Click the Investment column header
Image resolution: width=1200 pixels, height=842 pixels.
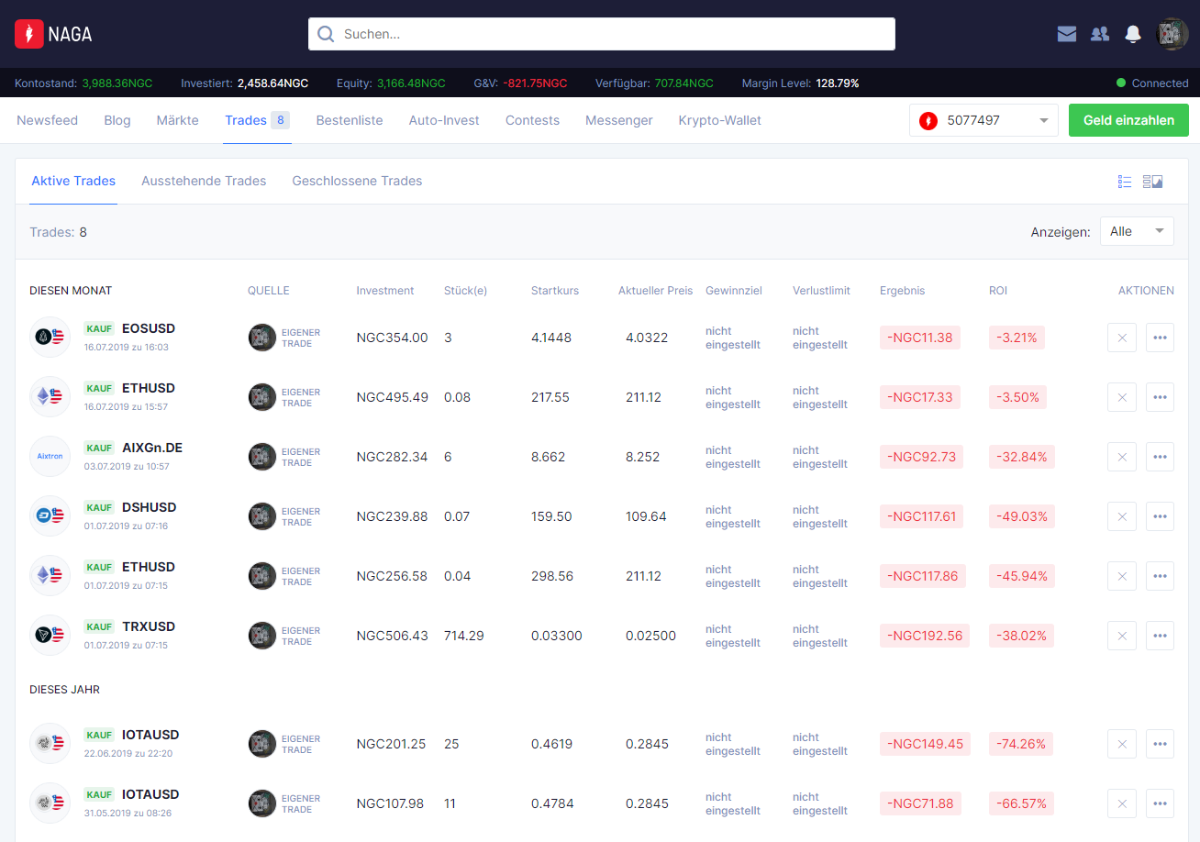[x=385, y=291]
